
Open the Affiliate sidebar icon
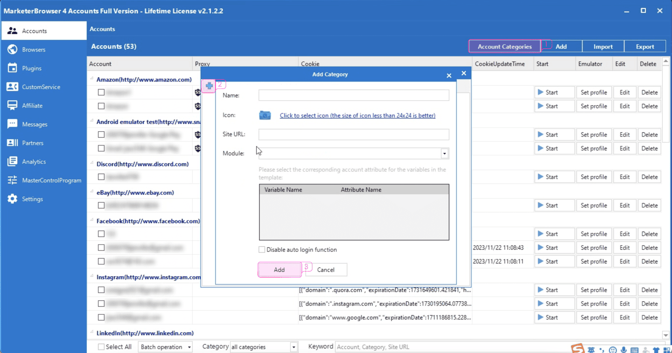(x=13, y=105)
